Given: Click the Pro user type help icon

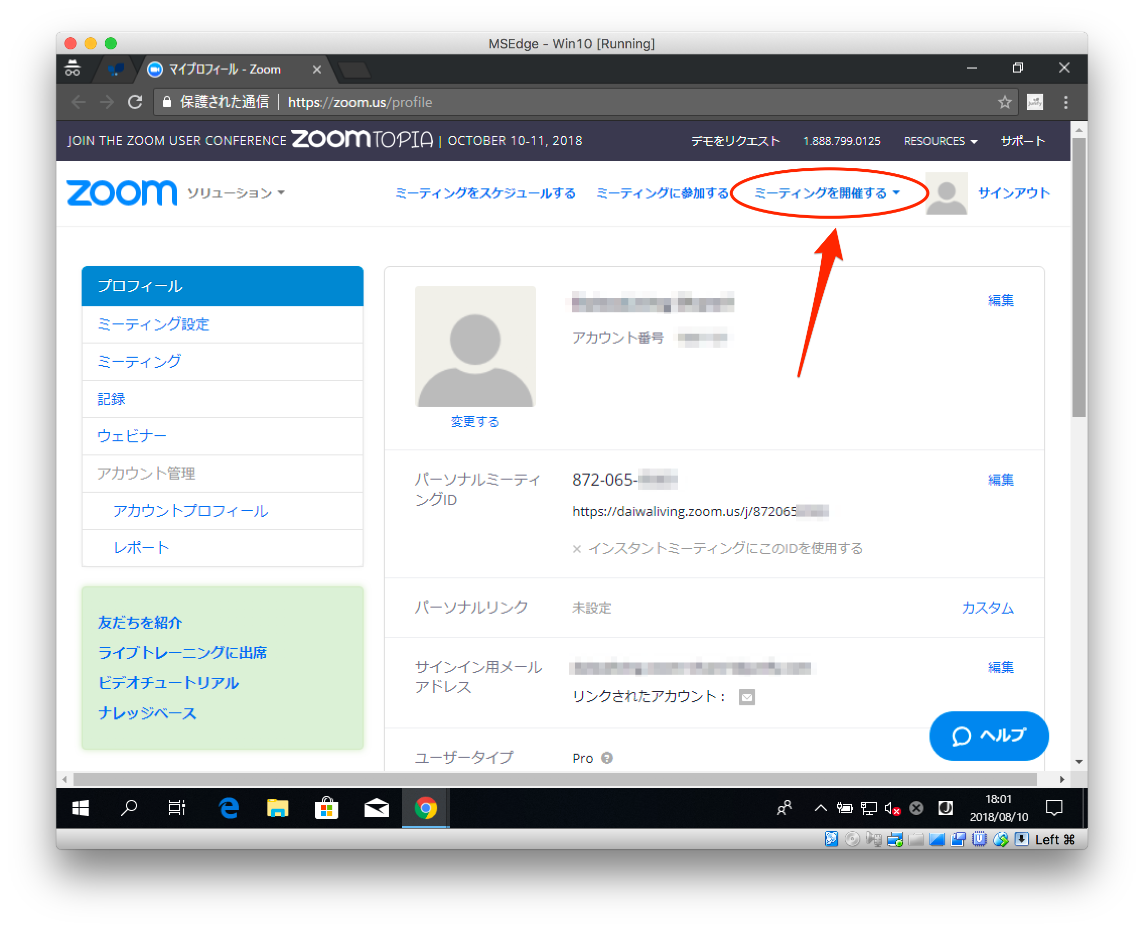Looking at the screenshot, I should point(608,758).
